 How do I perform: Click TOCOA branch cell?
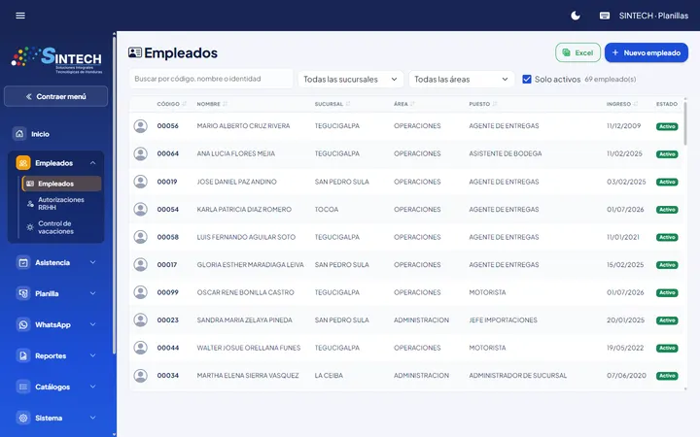pos(327,209)
